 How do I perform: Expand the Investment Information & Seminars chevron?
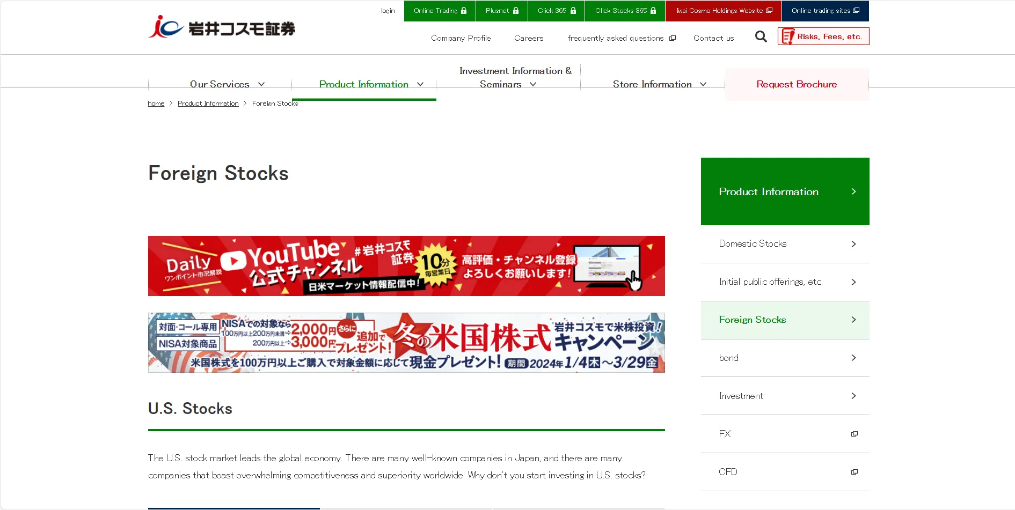533,84
